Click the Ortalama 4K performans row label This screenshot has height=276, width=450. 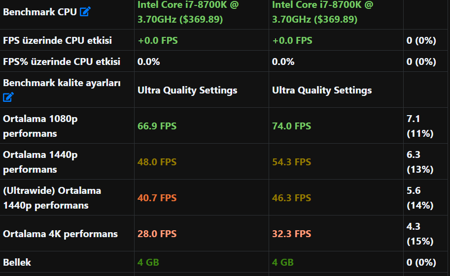pos(60,234)
